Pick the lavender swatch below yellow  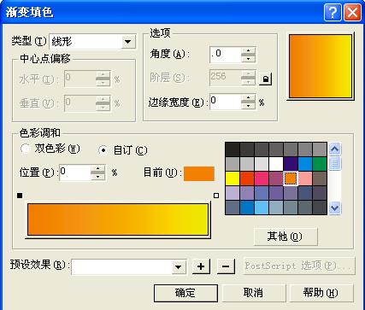pos(233,193)
